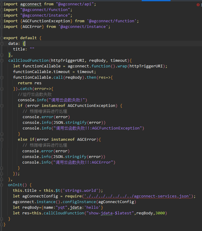Click the AGCFunctionException name in import statement
This screenshot has height=231, width=202.
point(46,21)
